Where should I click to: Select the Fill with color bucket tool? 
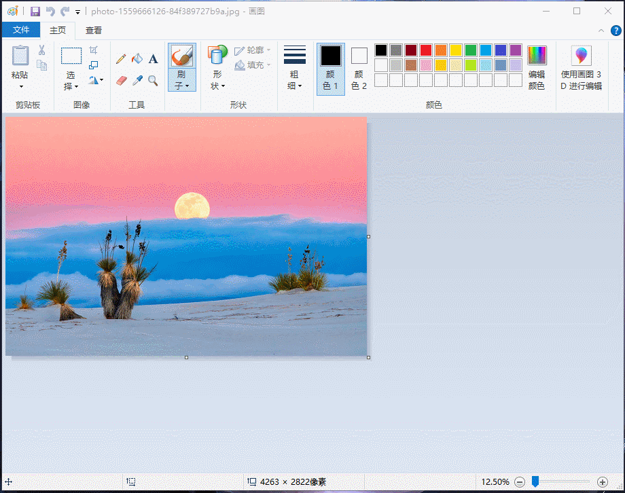(x=137, y=59)
